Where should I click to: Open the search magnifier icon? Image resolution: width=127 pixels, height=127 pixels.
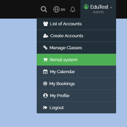pos(44,9)
